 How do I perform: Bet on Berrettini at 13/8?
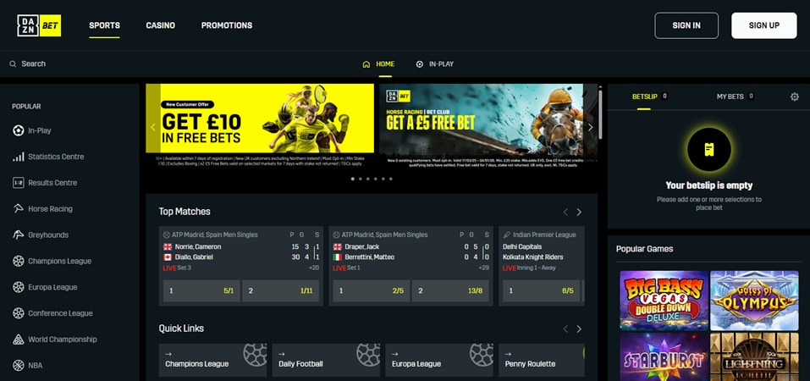[450, 291]
